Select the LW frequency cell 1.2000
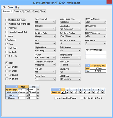This screenshot has width=113, height=118. coord(98,71)
